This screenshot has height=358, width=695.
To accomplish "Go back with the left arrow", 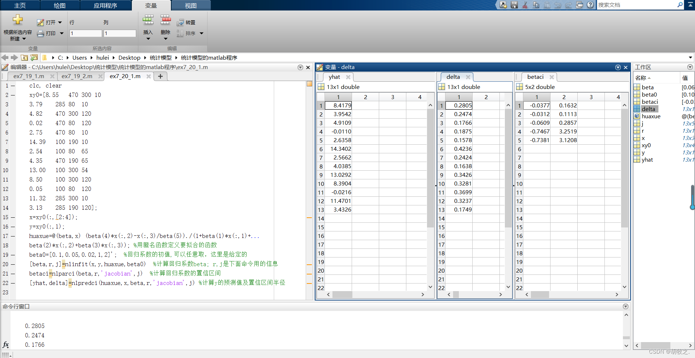I will click(5, 57).
